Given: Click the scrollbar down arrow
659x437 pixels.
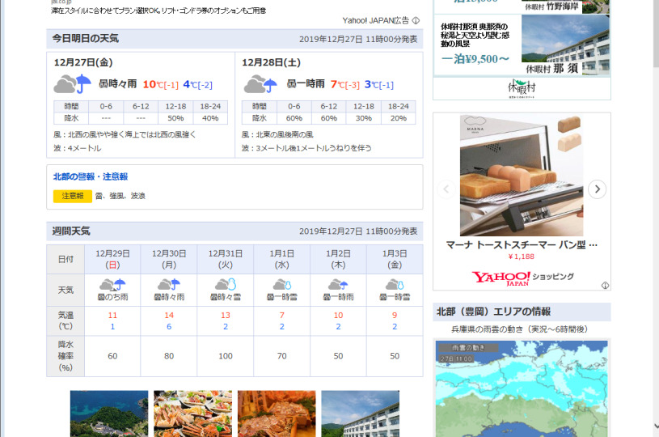Looking at the screenshot, I should pos(656,426).
